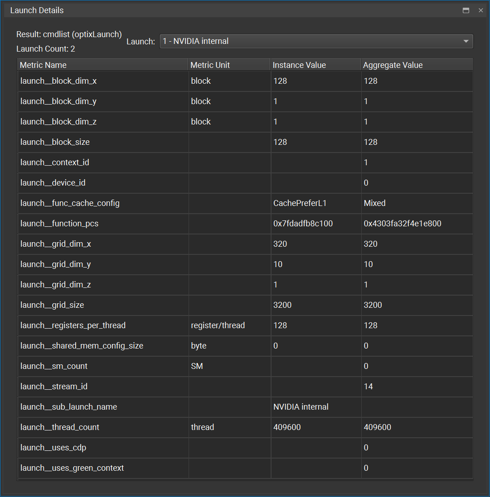Click the 0x7fdadfb8c100 function pcs value

point(303,224)
